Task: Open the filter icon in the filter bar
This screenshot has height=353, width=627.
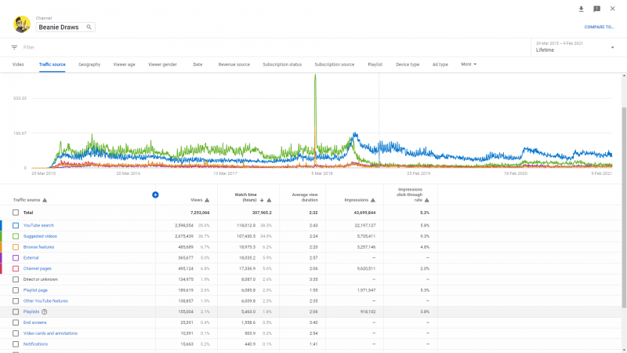Action: coord(14,47)
